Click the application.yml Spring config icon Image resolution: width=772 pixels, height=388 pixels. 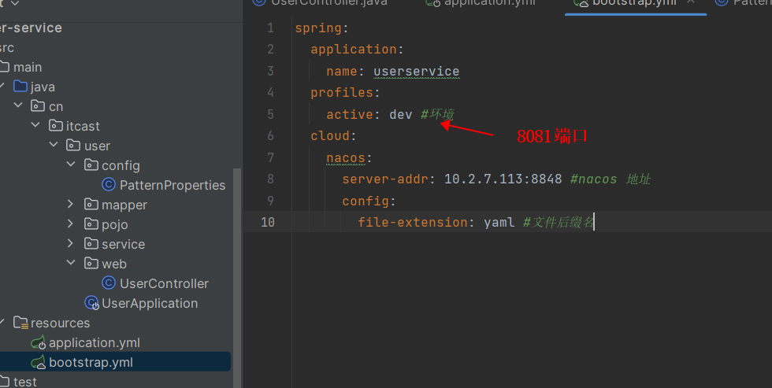point(39,343)
